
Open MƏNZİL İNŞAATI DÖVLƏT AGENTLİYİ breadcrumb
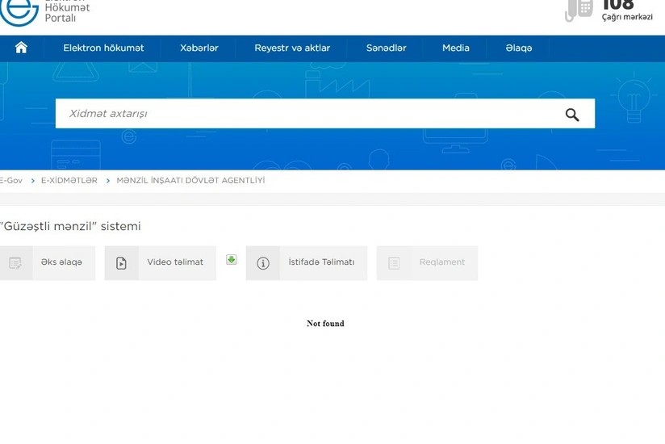[190, 181]
